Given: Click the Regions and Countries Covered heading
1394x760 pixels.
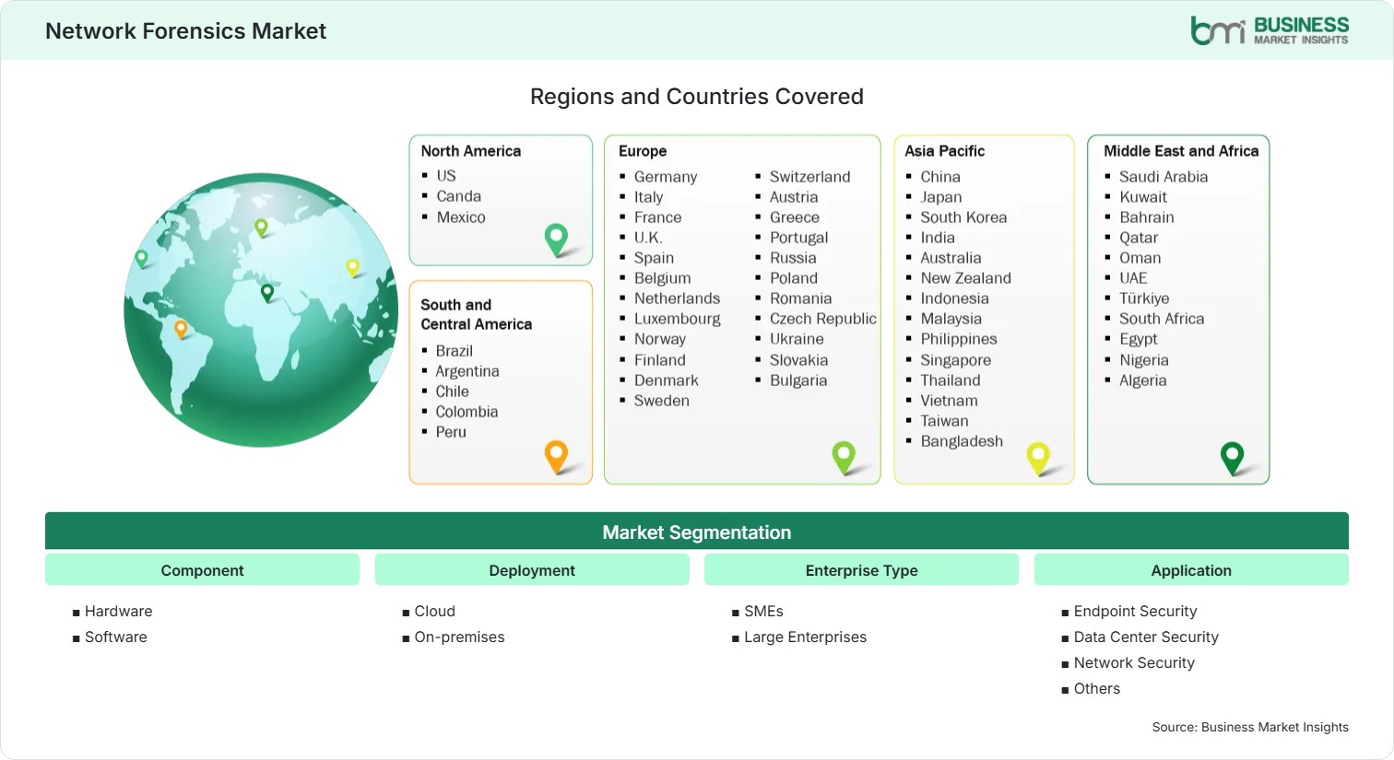Looking at the screenshot, I should coord(697,97).
